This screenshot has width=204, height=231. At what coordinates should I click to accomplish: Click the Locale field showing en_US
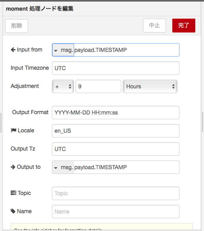click(x=116, y=131)
